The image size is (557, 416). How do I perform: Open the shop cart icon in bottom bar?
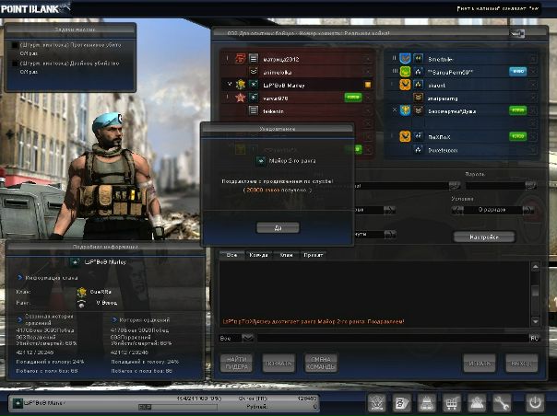tap(452, 402)
